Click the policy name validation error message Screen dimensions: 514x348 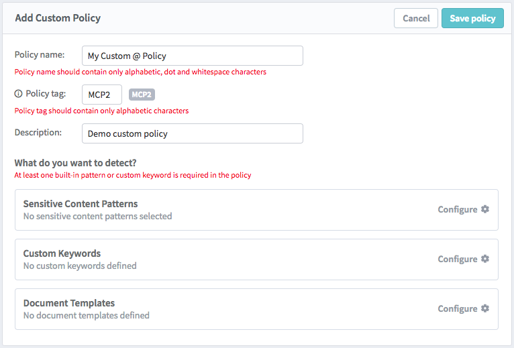click(x=140, y=72)
